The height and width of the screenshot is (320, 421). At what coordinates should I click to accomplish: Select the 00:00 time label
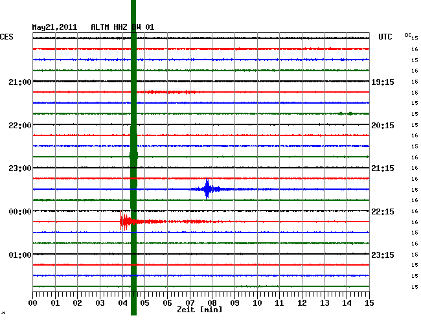coord(20,212)
